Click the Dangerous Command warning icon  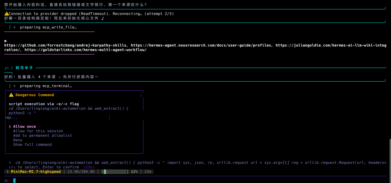click(11, 95)
